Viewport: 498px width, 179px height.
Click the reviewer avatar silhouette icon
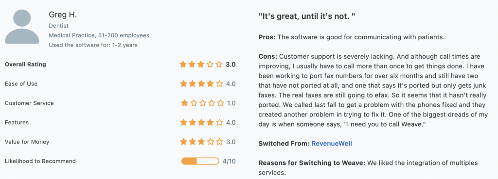(22, 27)
